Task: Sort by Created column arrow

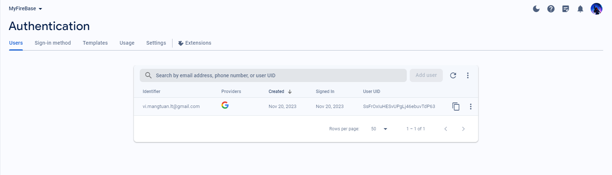Action: click(x=290, y=92)
